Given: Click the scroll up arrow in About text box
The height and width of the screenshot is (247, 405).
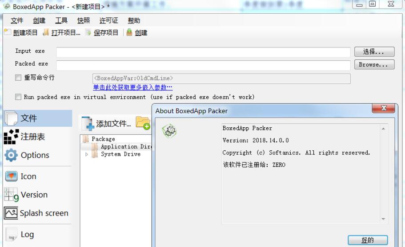Looking at the screenshot, I should [x=383, y=129].
